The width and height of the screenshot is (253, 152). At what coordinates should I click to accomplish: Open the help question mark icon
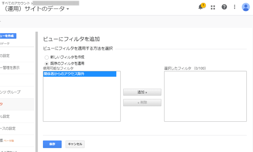224,7
